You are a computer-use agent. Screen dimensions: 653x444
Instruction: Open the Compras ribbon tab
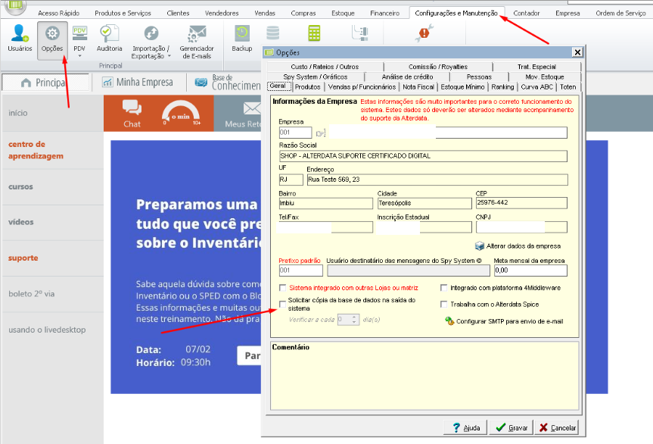(x=303, y=13)
